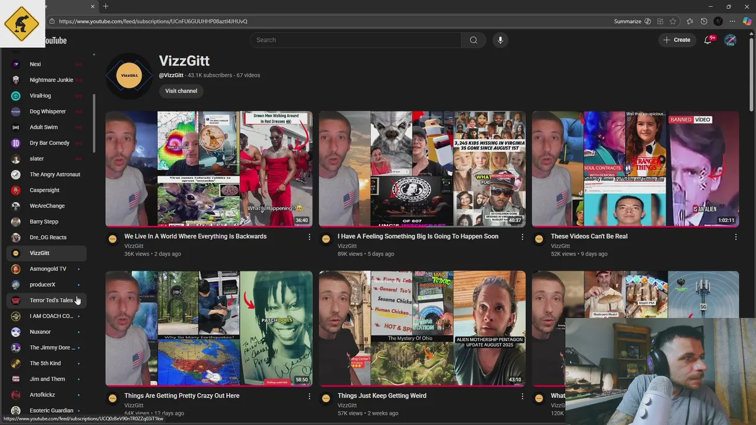Select WeAreChange channel in sidebar
The image size is (756, 425).
(46, 206)
